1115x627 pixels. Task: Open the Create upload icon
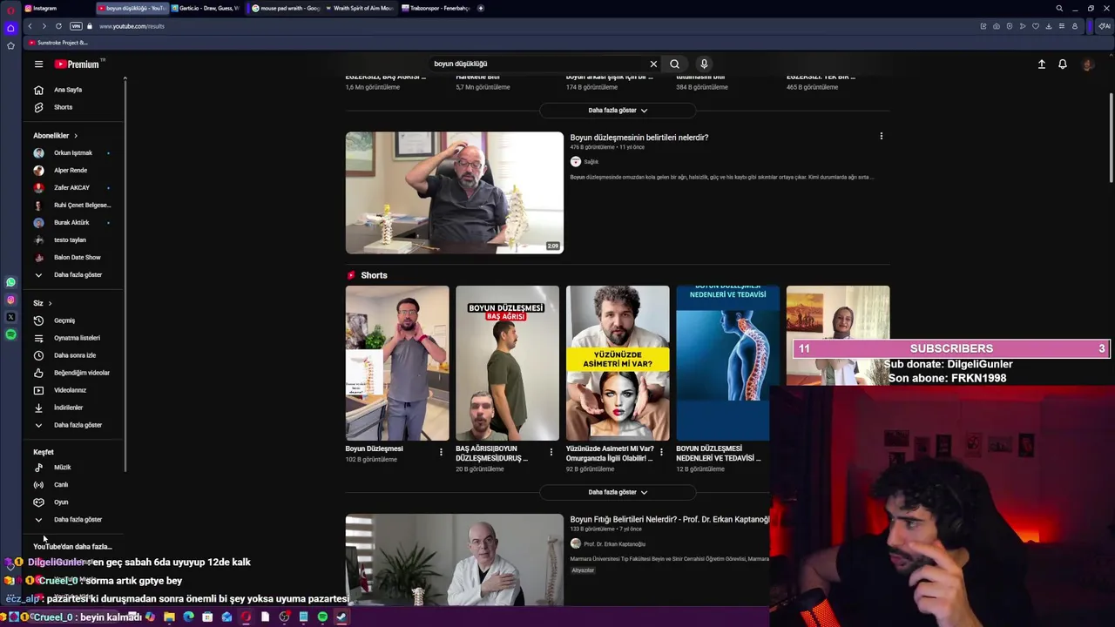1041,64
